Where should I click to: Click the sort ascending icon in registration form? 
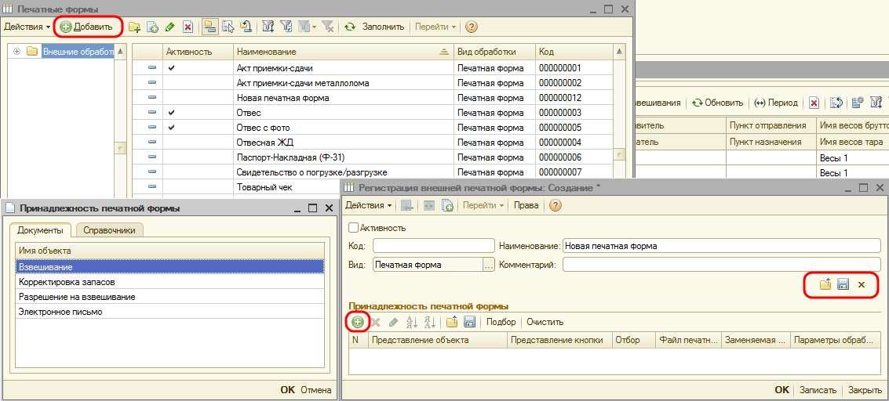click(x=412, y=322)
